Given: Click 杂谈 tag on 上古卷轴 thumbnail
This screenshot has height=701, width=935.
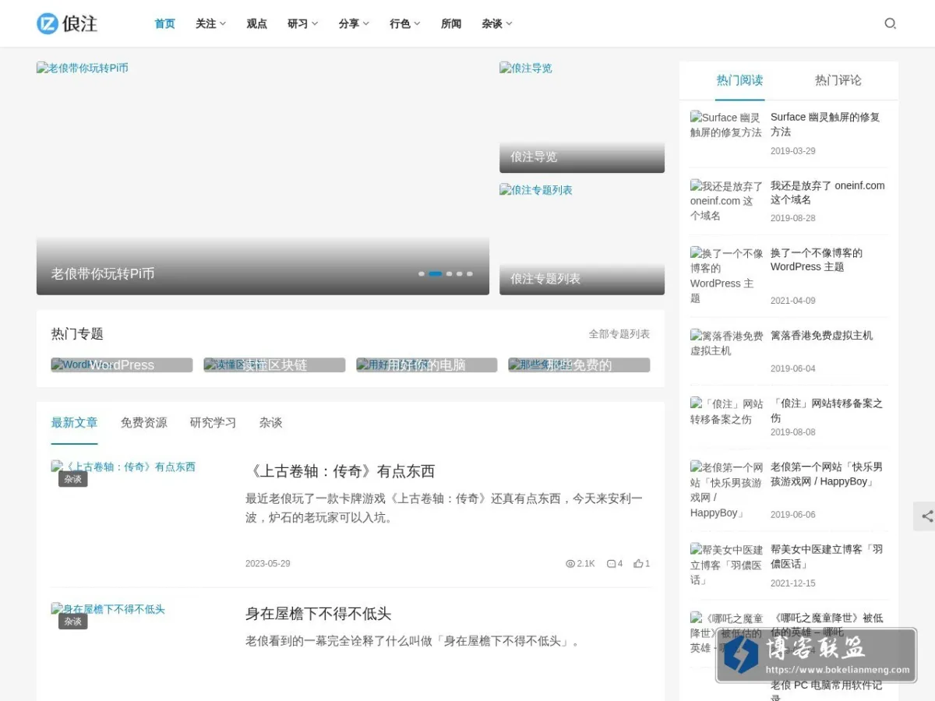Looking at the screenshot, I should pyautogui.click(x=73, y=479).
